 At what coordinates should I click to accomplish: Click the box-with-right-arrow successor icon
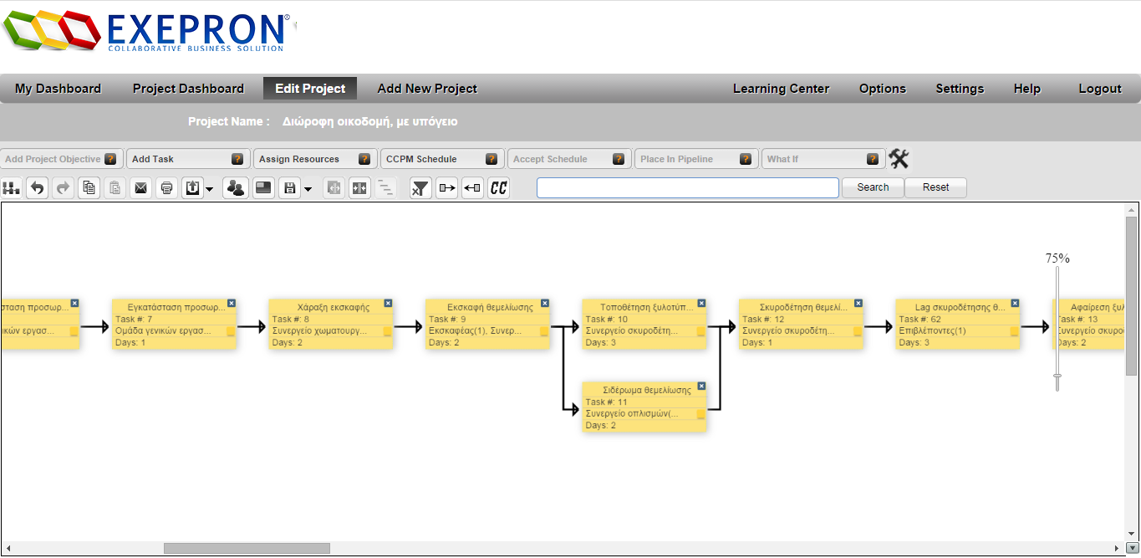coord(446,188)
